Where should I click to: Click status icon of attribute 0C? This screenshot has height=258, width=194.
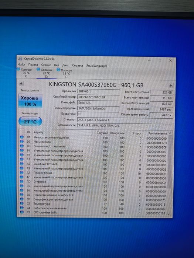tap(22, 146)
